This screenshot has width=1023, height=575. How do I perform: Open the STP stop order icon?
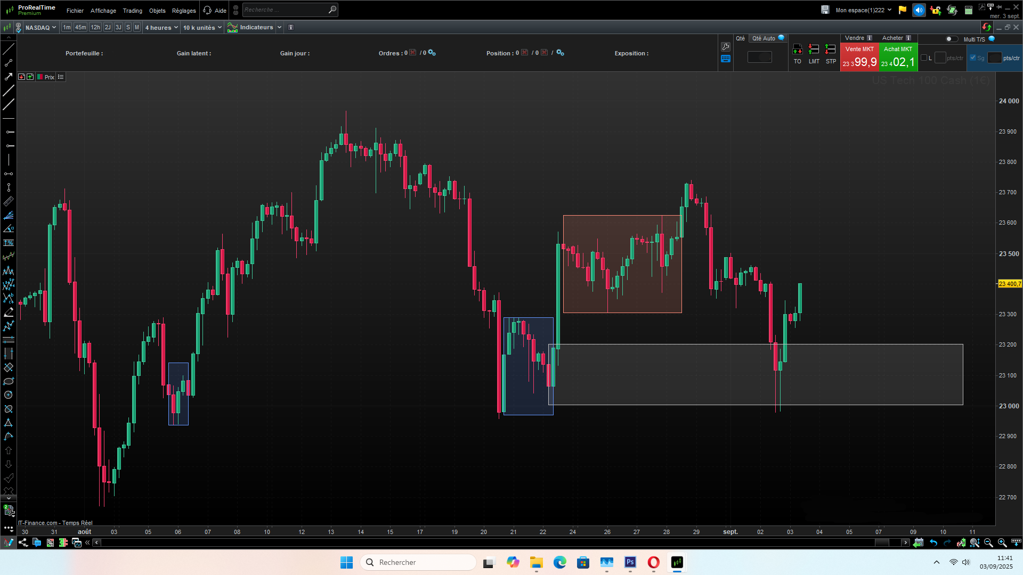pyautogui.click(x=830, y=50)
